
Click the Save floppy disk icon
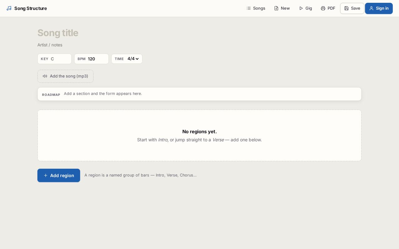pos(346,8)
